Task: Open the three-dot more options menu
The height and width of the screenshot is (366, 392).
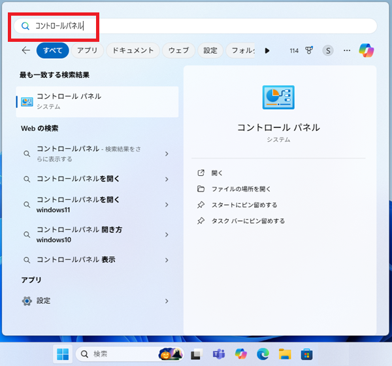Action: tap(347, 50)
